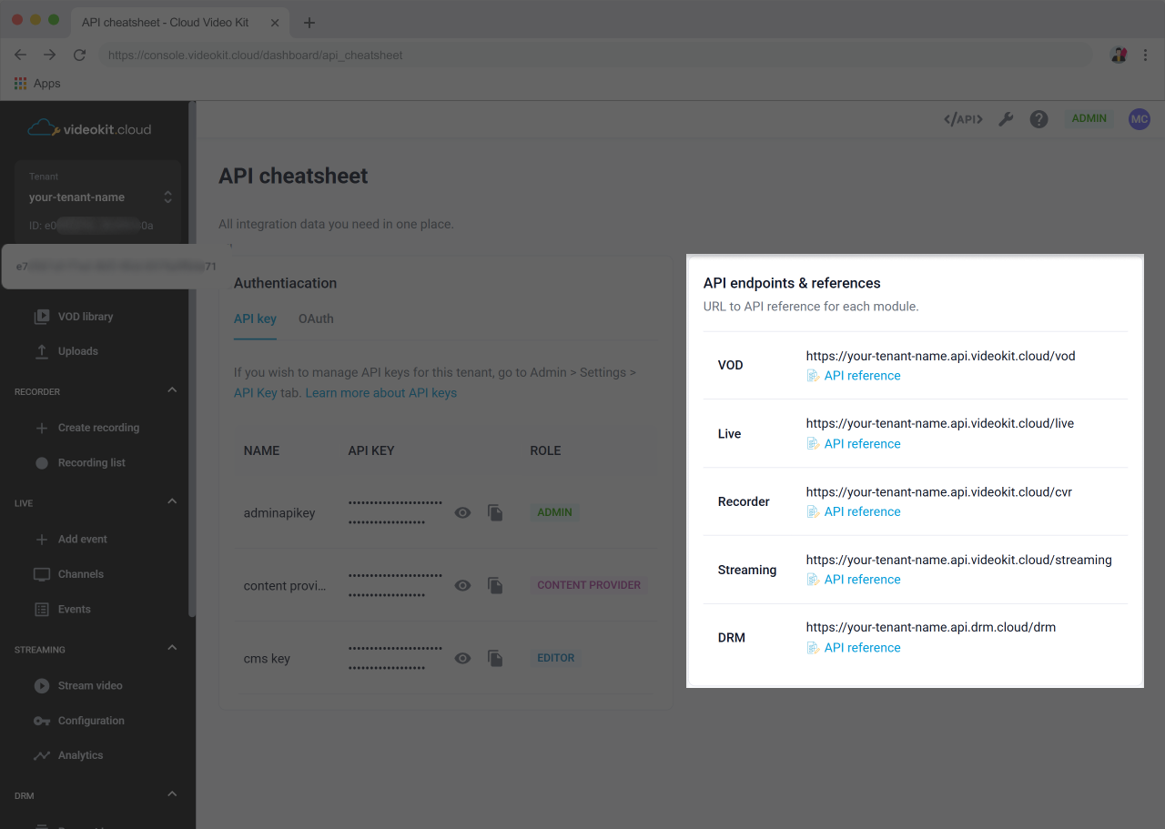Click the videokit.cloud logo
This screenshot has width=1165, height=829.
point(89,128)
